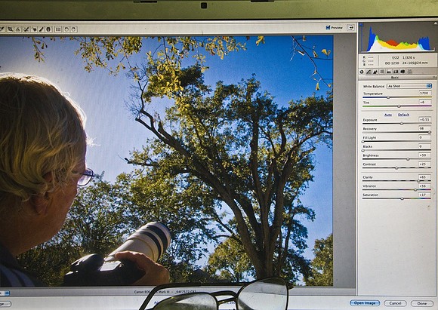The height and width of the screenshot is (310, 438).
Task: Switch to the Tone Curve tab
Action: tap(369, 72)
